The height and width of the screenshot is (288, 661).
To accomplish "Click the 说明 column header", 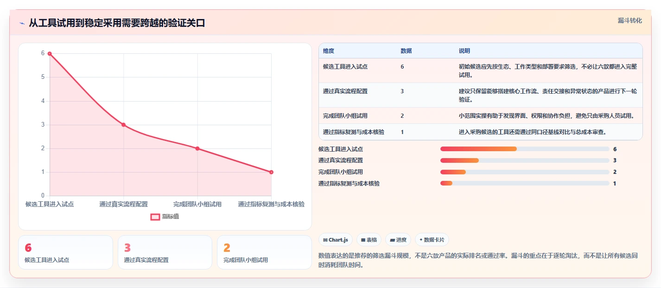I will pos(464,51).
